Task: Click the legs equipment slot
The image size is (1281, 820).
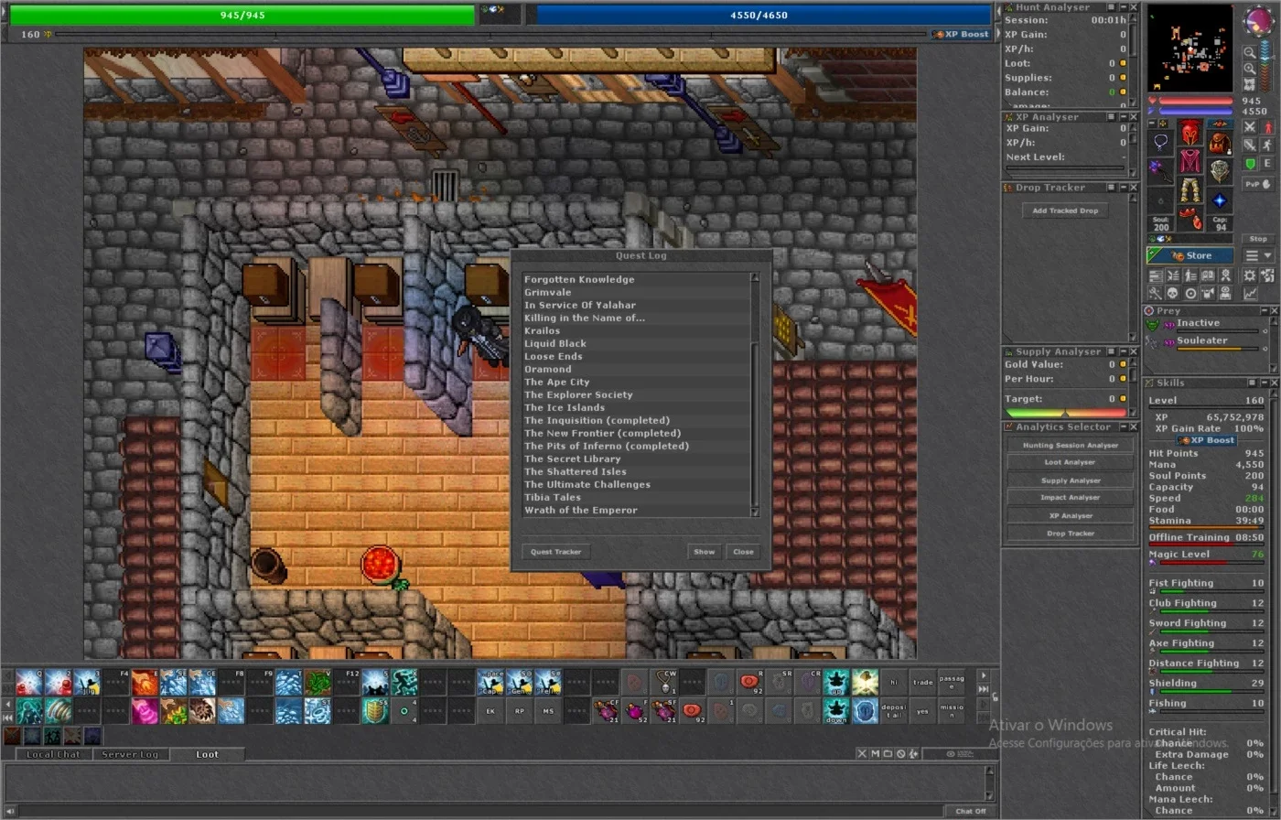Action: 1191,189
